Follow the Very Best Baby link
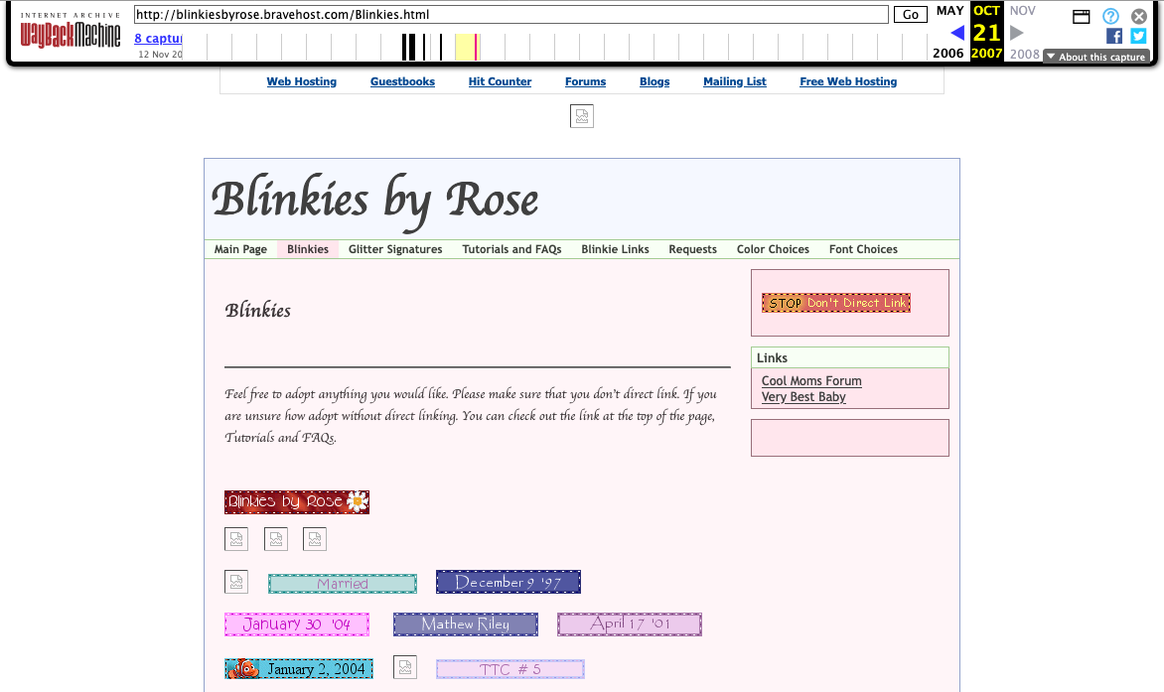Viewport: 1164px width, 692px height. (x=803, y=397)
